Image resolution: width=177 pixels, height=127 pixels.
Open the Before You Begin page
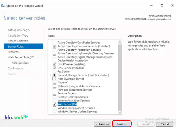coord(19,30)
